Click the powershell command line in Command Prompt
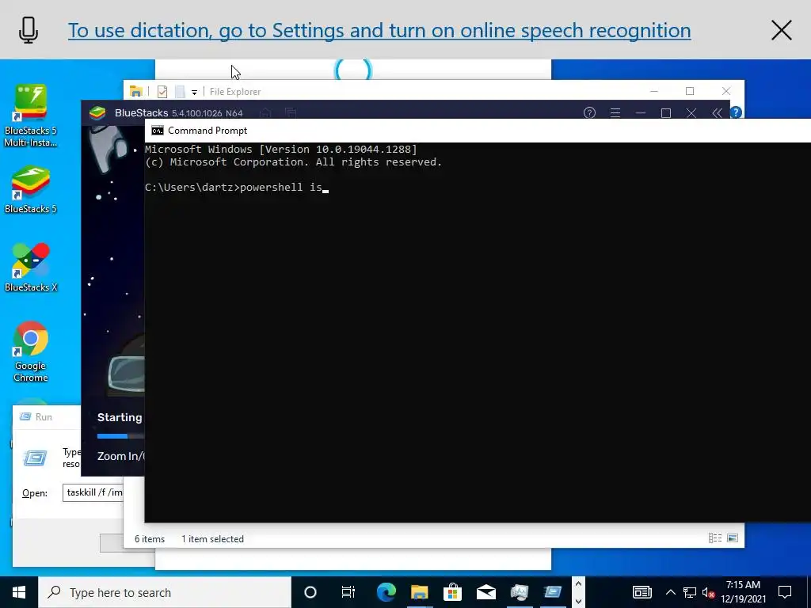Screen dimensions: 811x608 click(x=237, y=187)
